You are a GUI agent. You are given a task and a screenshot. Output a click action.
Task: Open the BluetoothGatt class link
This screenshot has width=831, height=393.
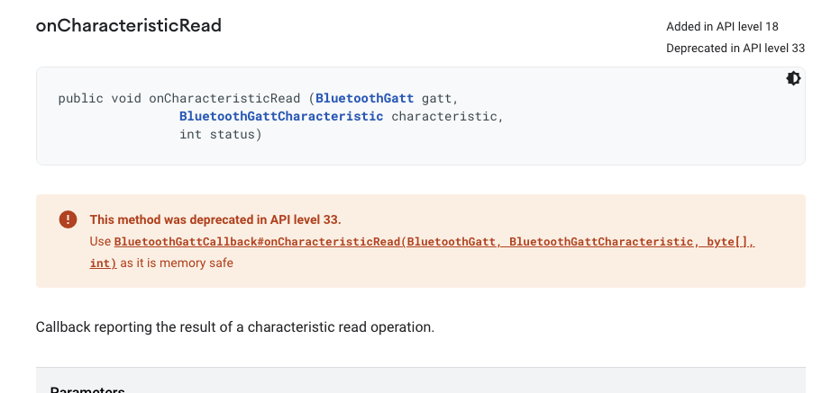click(365, 98)
